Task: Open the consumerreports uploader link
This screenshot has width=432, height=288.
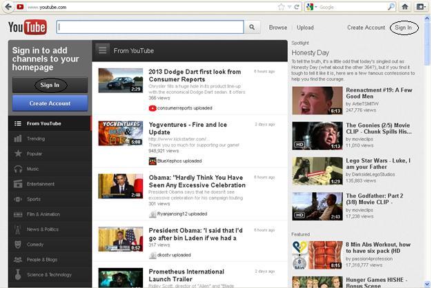Action: tap(175, 108)
